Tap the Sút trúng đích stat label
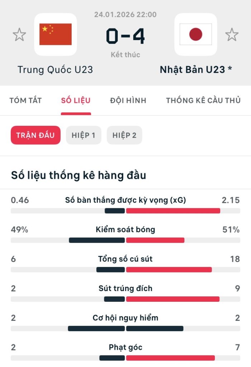The image size is (251, 367). [125, 288]
